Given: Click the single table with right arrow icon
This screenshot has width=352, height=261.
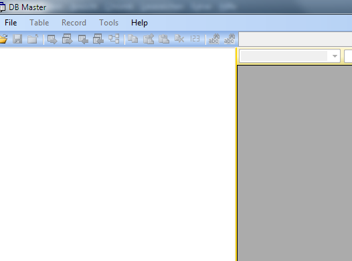Looking at the screenshot, I should tap(52, 39).
